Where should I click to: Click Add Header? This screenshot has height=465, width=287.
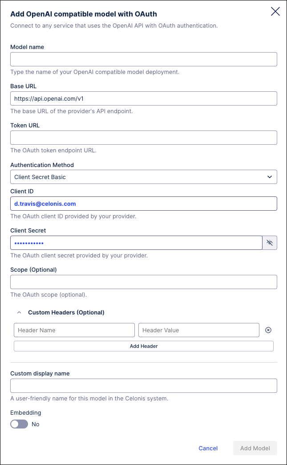(143, 346)
